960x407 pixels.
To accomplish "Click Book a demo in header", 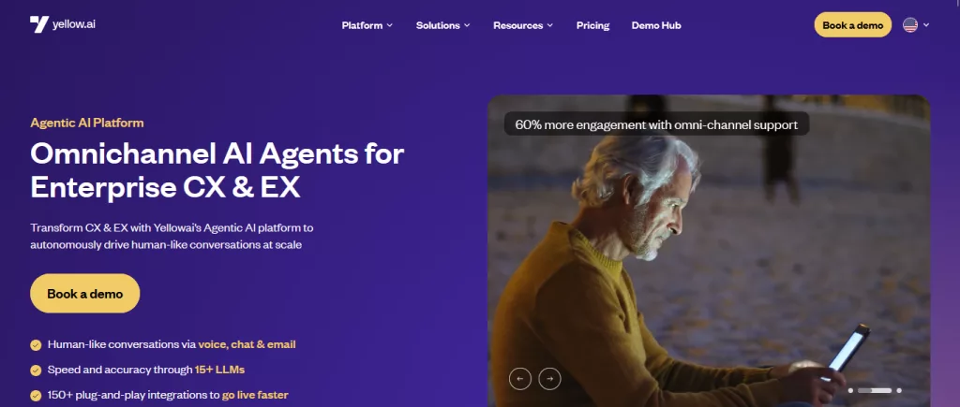I will (853, 25).
